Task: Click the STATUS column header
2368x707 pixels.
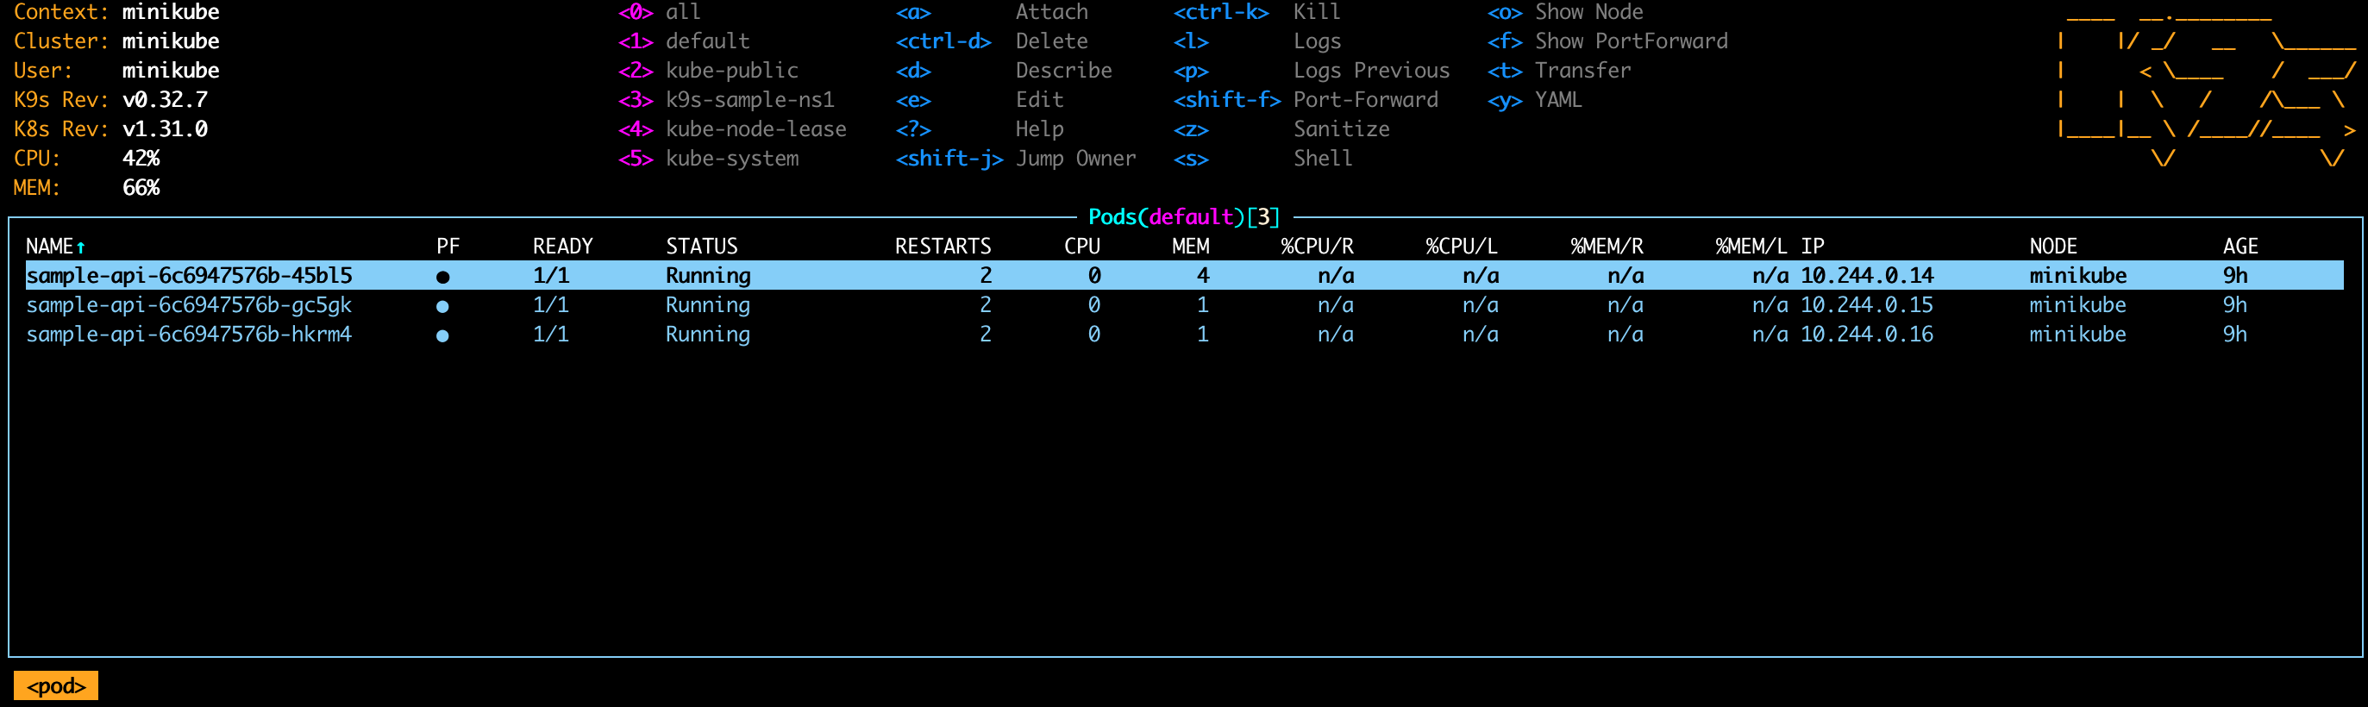Action: pyautogui.click(x=701, y=247)
